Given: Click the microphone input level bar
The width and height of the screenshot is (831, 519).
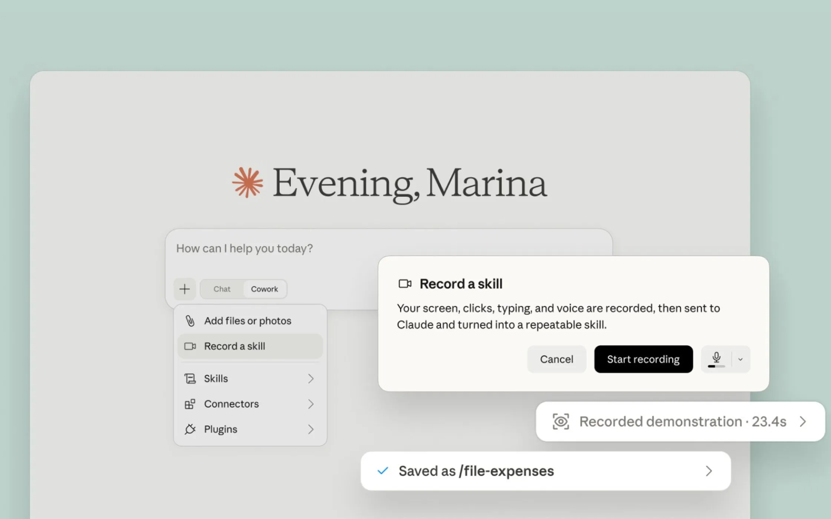Looking at the screenshot, I should 716,366.
